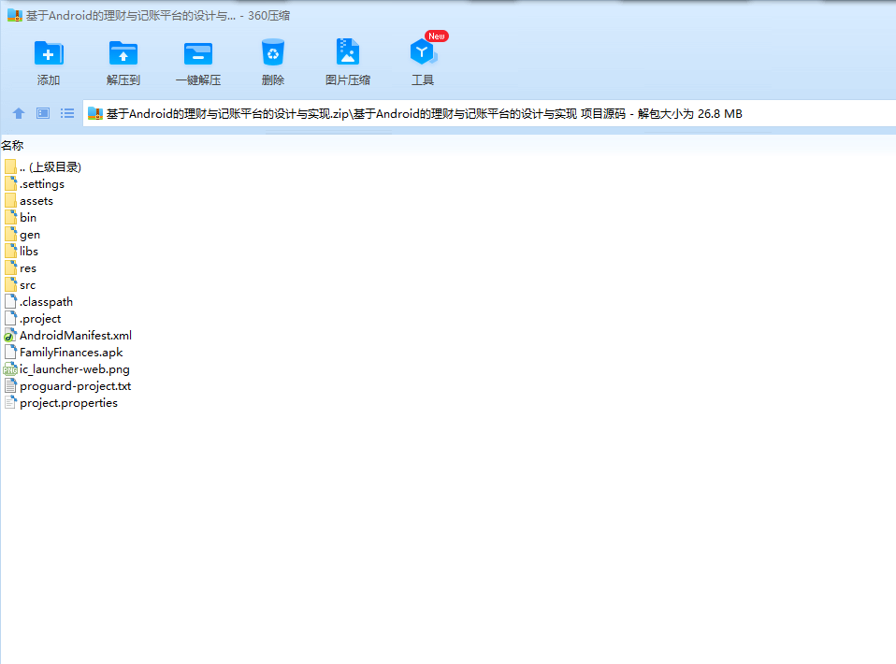The height and width of the screenshot is (664, 896).
Task: Click the src folder icon
Action: coord(10,284)
